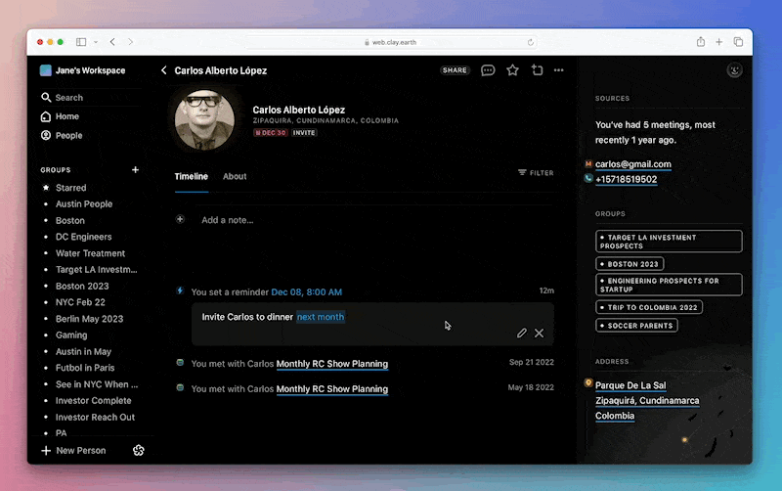Dismiss the reminder with X icon
This screenshot has height=491, width=782.
tap(539, 334)
